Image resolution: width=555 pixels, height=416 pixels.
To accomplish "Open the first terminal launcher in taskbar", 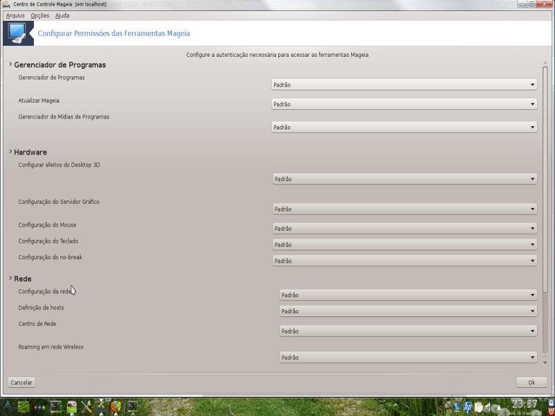I will [x=56, y=407].
